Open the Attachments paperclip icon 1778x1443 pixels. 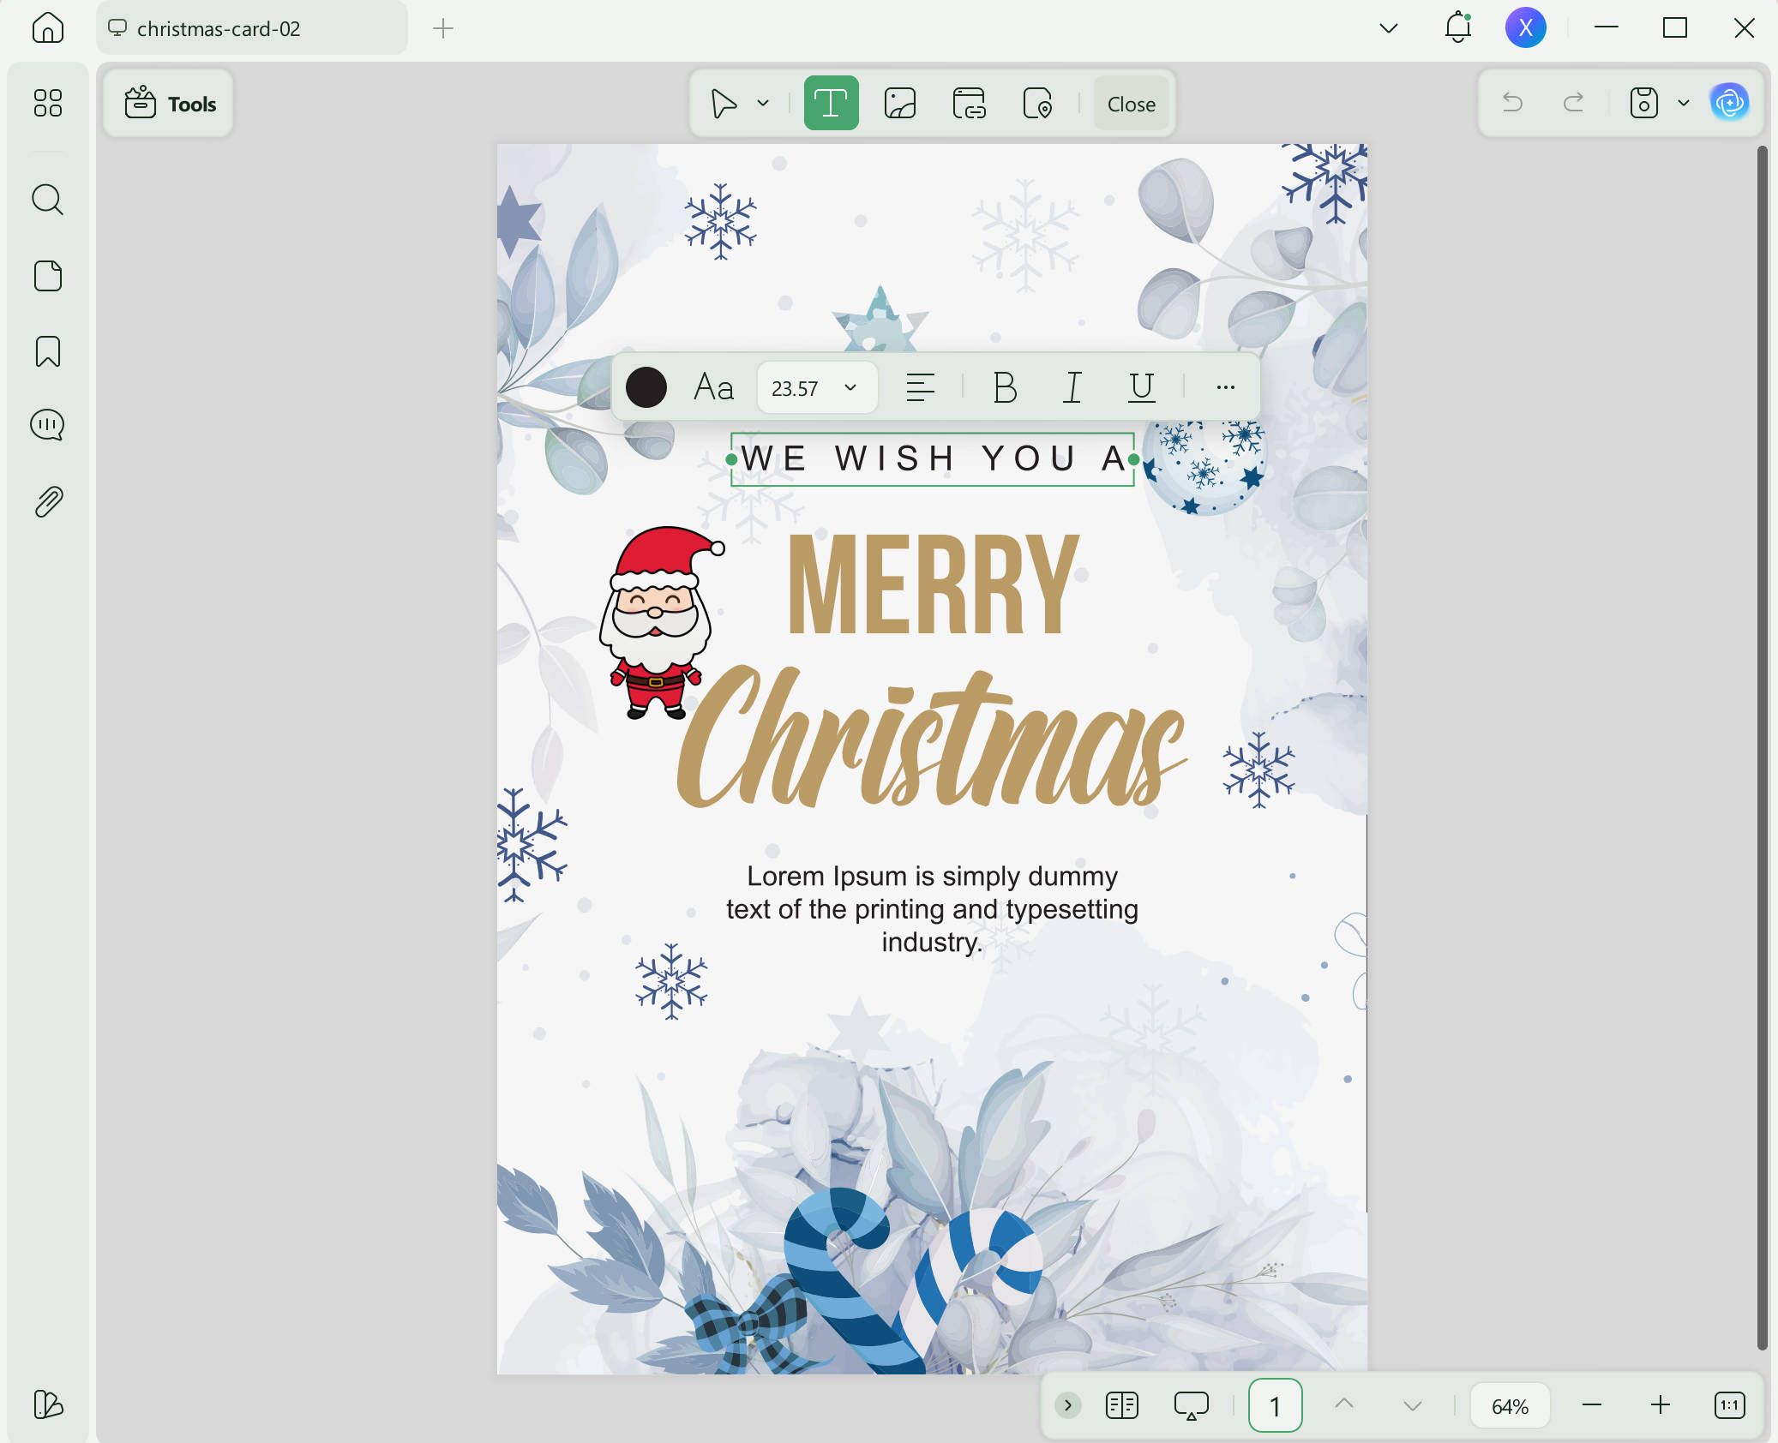pyautogui.click(x=47, y=501)
